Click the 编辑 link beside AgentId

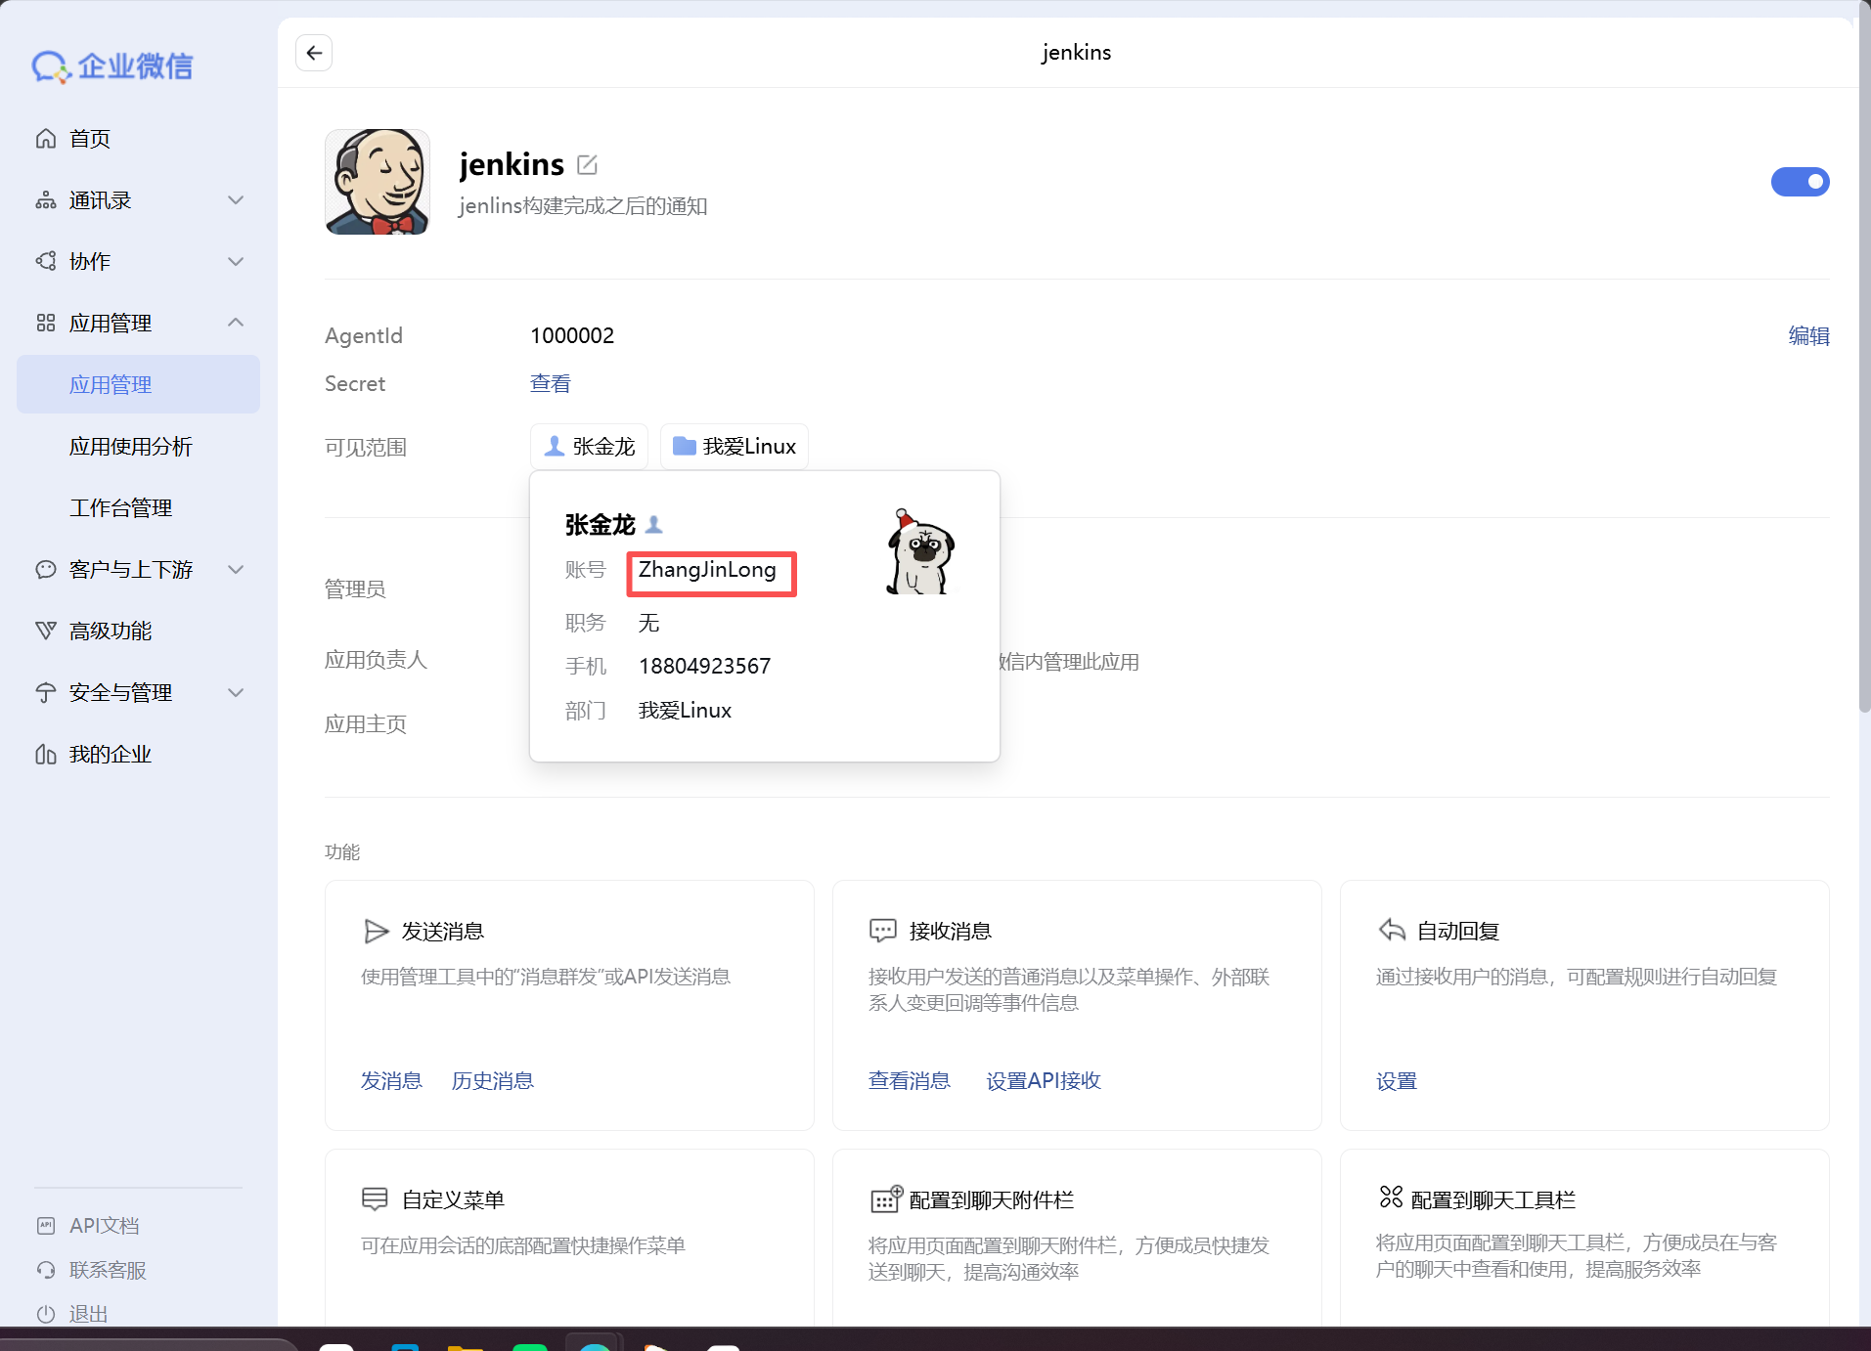click(1808, 336)
